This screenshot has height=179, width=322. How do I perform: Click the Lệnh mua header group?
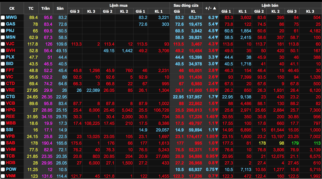point(118,5)
